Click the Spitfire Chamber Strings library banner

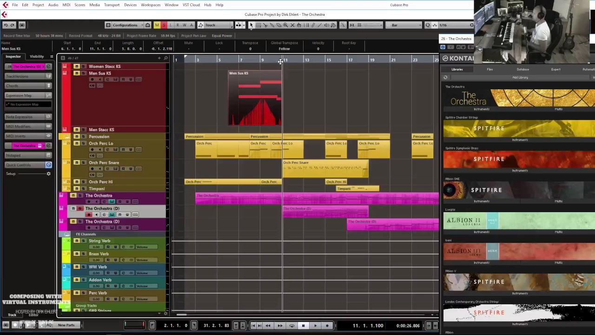tap(519, 128)
